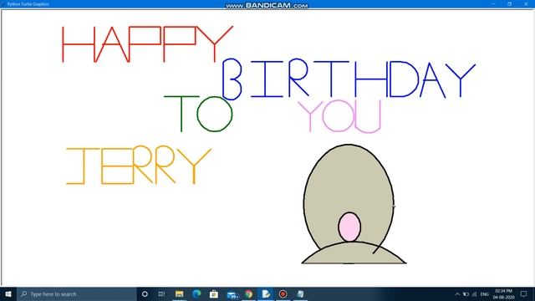This screenshot has height=301, width=535.
Task: Switch to Google Chrome on the taskbar
Action: point(248,293)
